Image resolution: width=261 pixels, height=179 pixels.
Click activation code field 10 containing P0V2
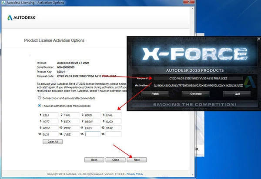point(71,128)
